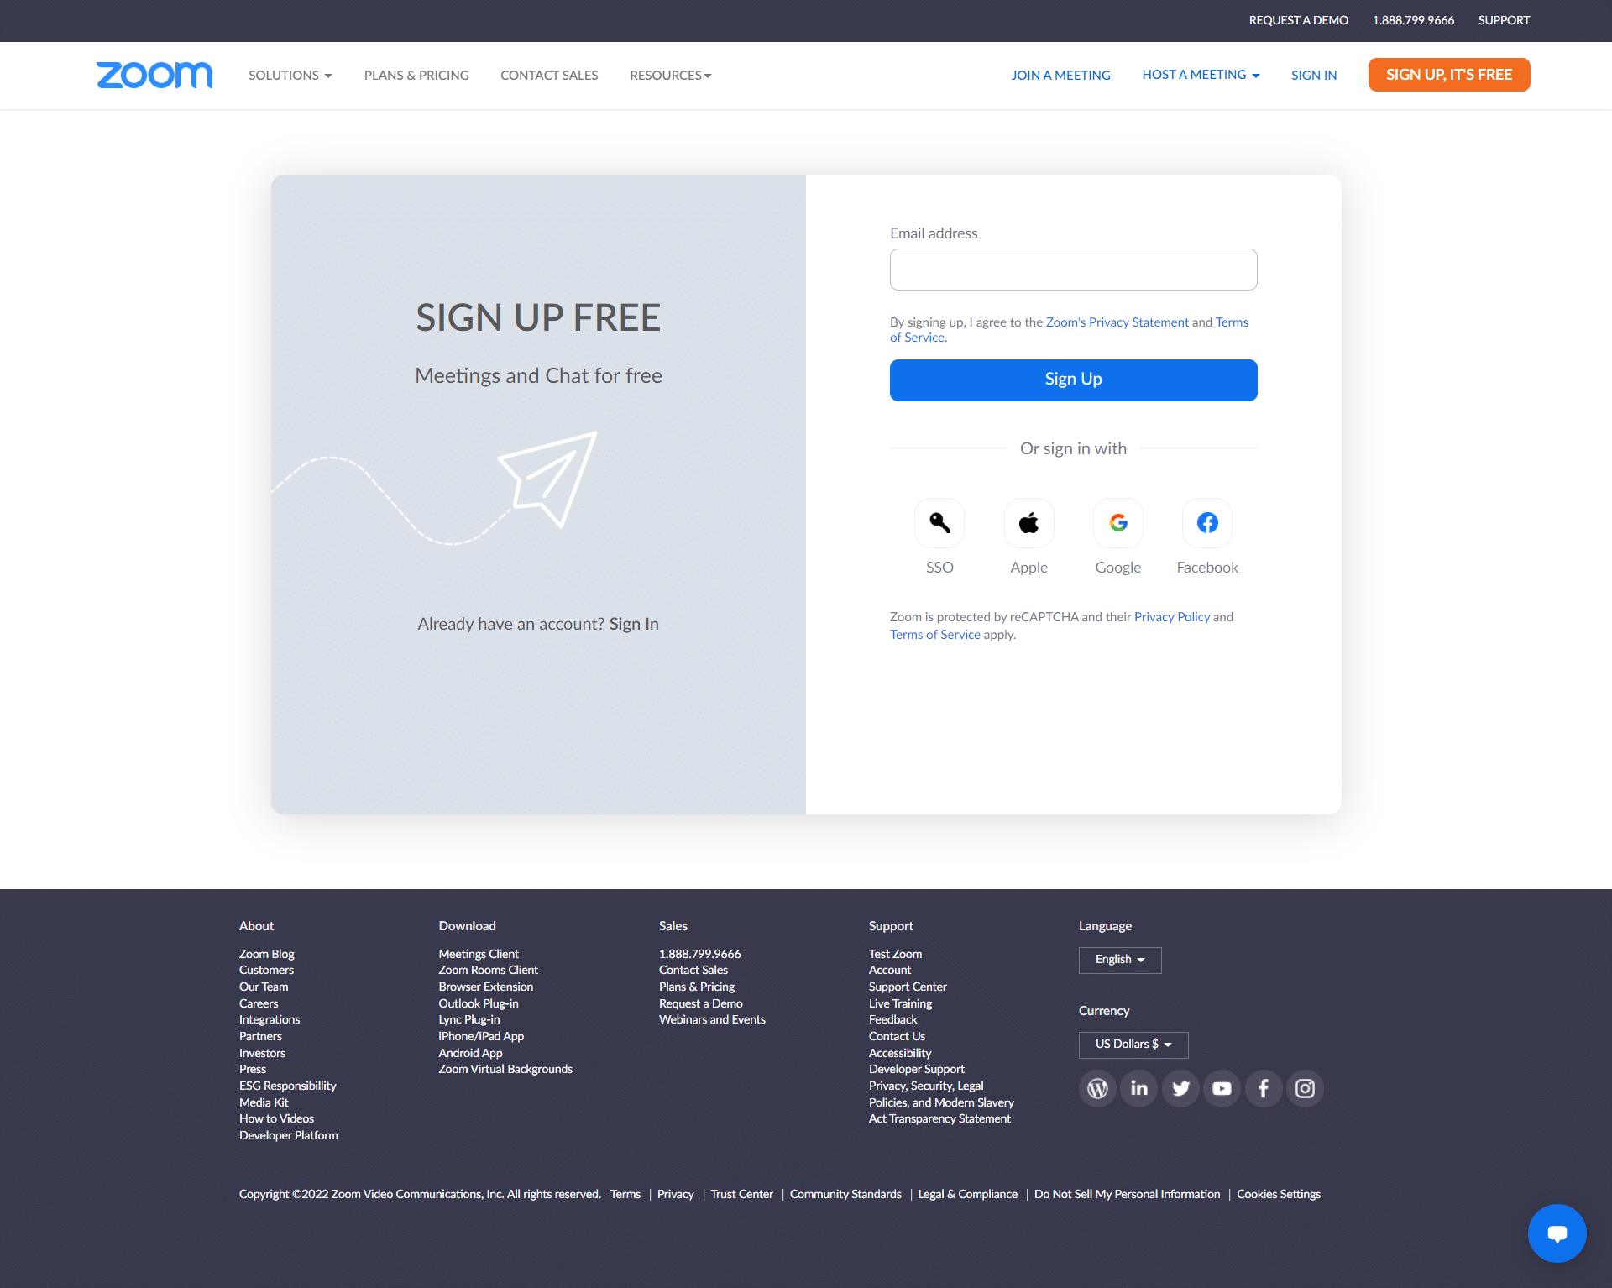Click Request a Demo in top bar
The image size is (1612, 1288).
1298,20
